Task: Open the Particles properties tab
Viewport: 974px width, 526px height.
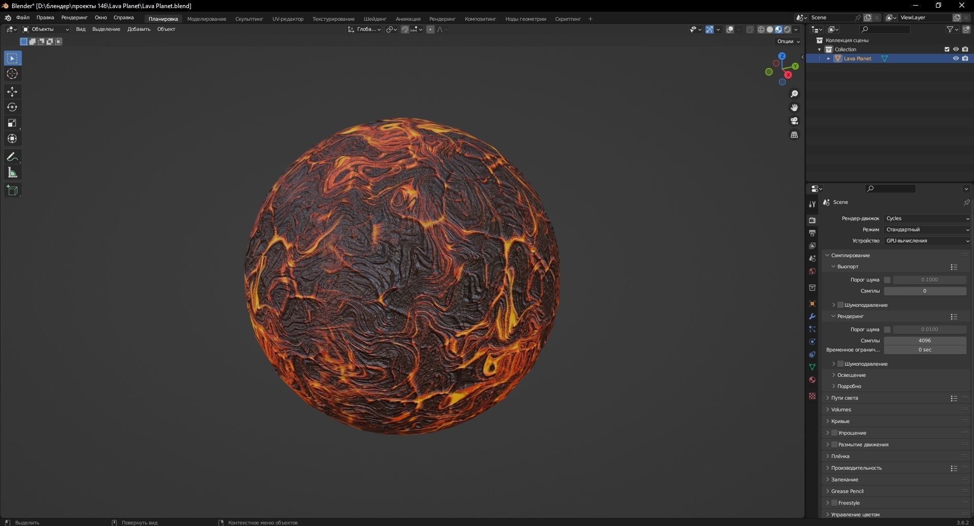Action: pos(812,329)
